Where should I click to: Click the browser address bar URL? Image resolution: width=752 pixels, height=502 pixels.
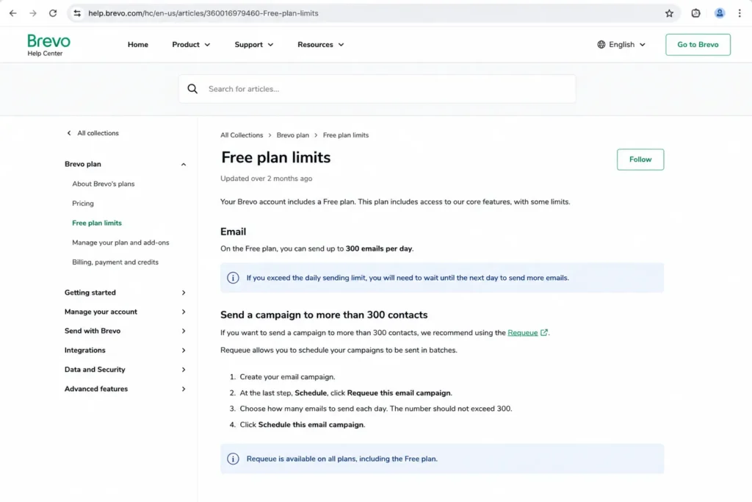tap(203, 13)
